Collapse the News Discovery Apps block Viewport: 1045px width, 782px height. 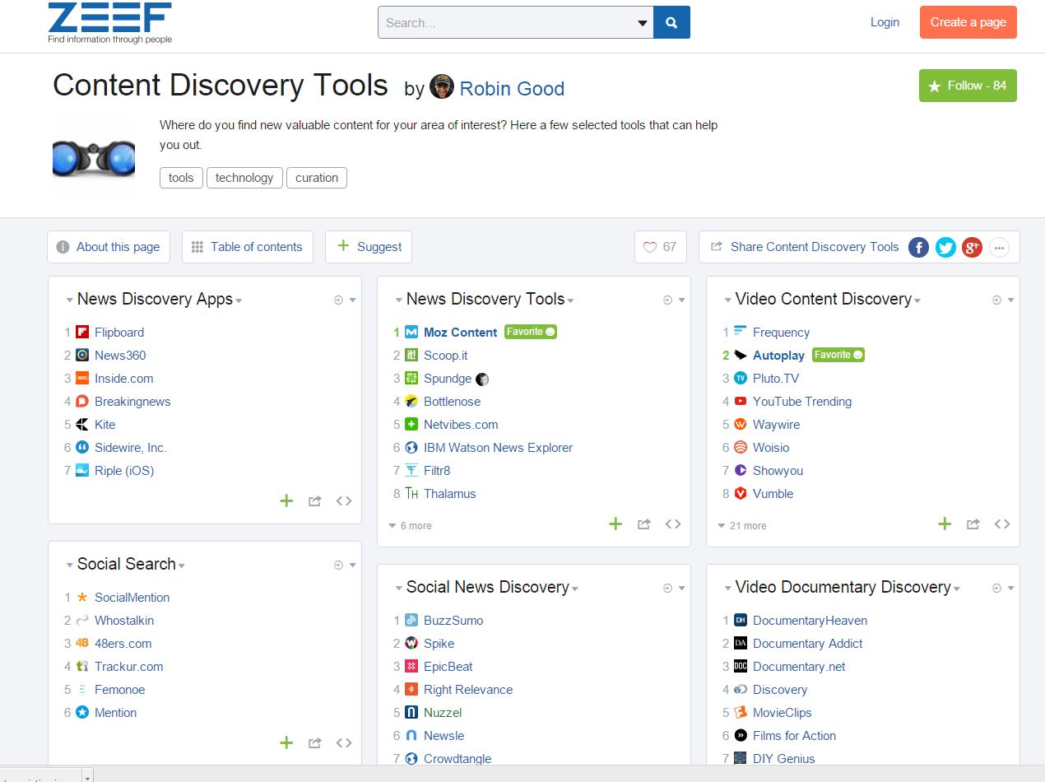(x=69, y=300)
